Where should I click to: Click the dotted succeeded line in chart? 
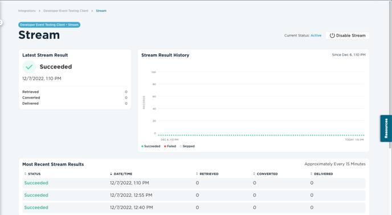coord(262,135)
